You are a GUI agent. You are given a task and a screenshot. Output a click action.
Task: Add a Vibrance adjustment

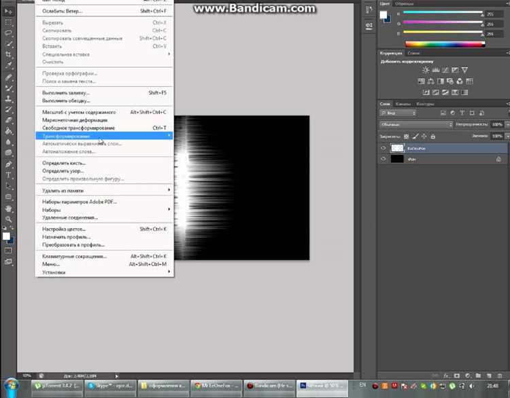coord(464,70)
